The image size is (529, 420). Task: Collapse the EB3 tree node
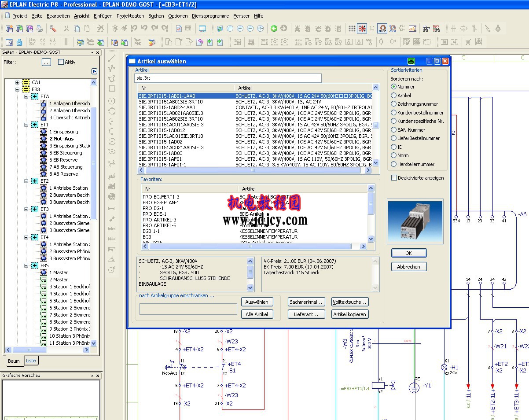click(x=18, y=89)
